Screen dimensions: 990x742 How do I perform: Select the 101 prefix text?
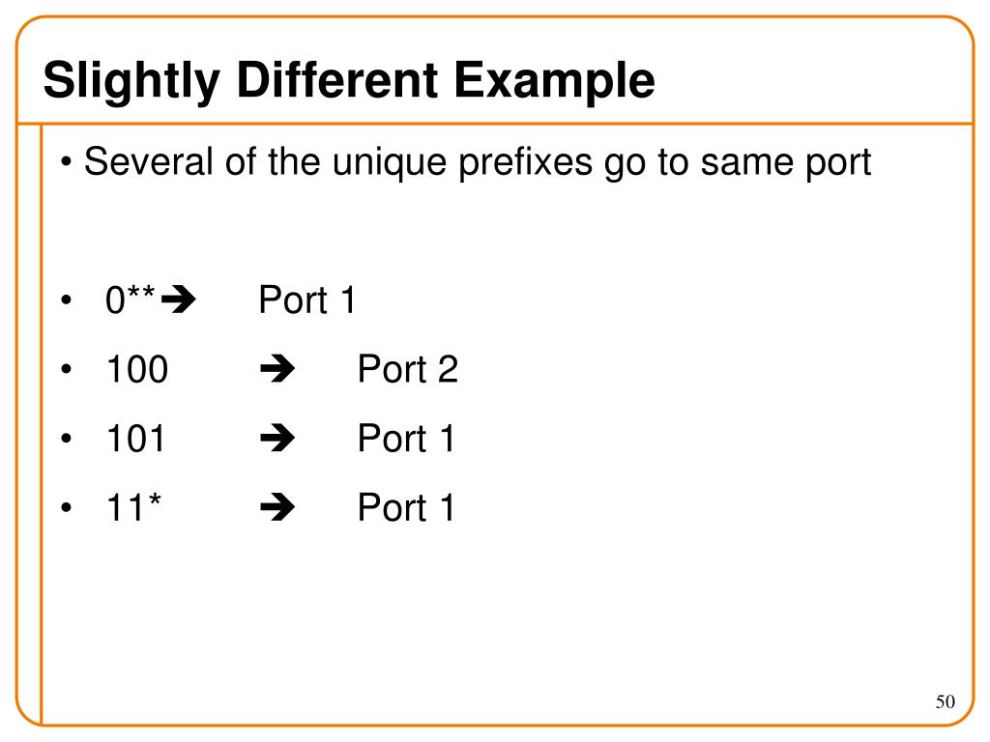coord(135,439)
